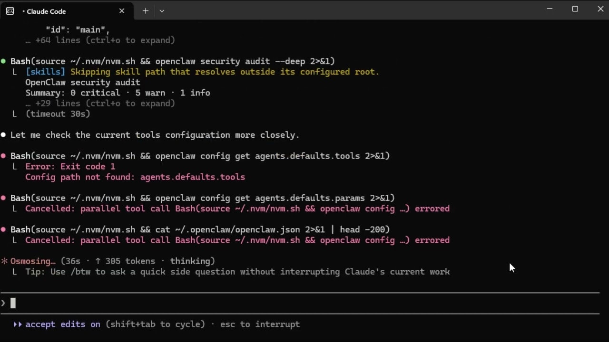This screenshot has width=609, height=342.
Task: Click the pink dot beside the config get command
Action: [x=3, y=156]
